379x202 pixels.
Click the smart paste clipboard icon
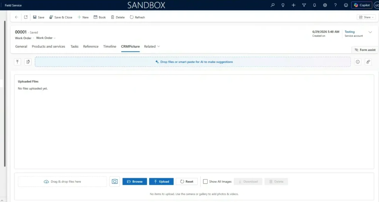tap(28, 62)
